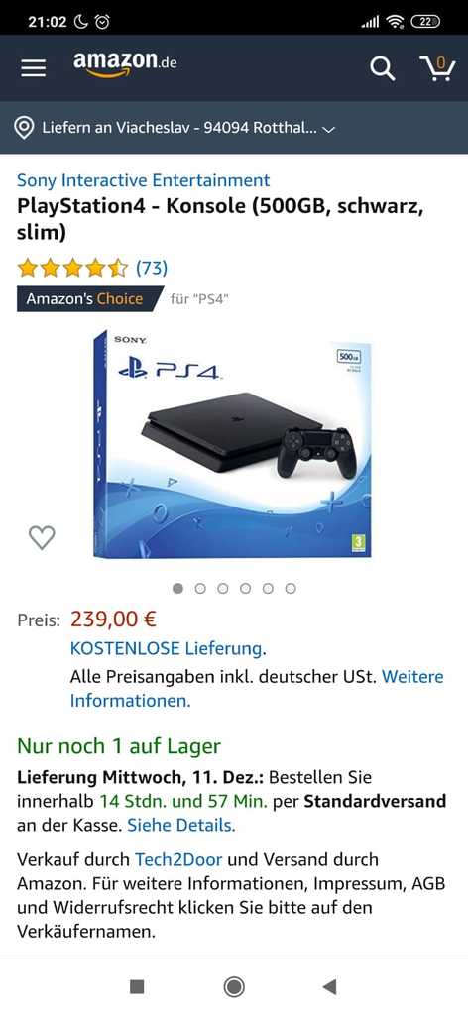Open the shopping cart
Viewport: 468px width, 1015px height.
coord(437,68)
